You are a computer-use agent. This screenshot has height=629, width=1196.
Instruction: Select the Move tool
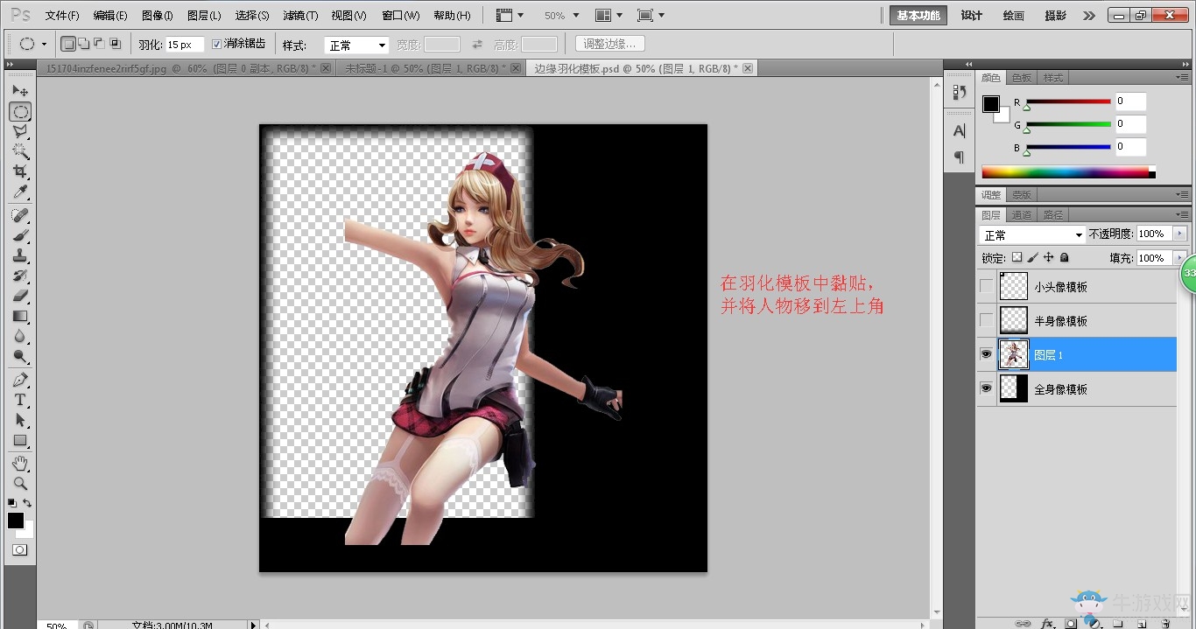pyautogui.click(x=20, y=91)
